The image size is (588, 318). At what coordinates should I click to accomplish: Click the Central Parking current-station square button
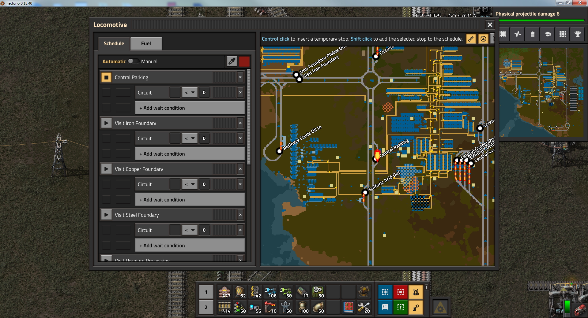click(106, 77)
